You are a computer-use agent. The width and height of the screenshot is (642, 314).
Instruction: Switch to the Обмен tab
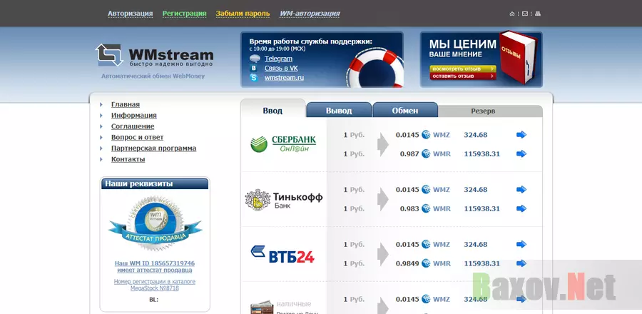405,111
